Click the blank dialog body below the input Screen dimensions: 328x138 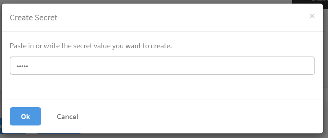click(162, 87)
